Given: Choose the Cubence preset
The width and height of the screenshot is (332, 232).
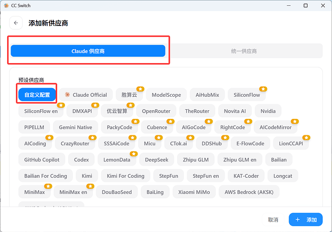Looking at the screenshot, I should [x=157, y=127].
